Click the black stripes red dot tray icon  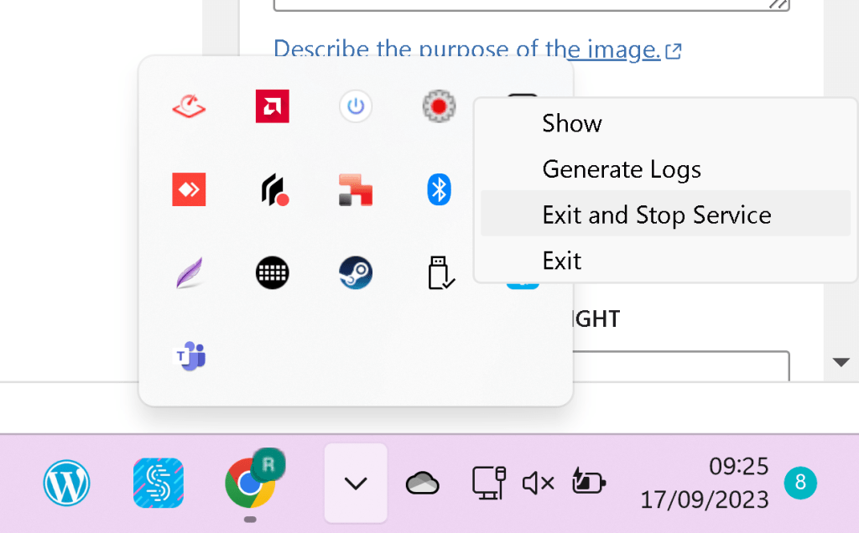[x=274, y=190]
